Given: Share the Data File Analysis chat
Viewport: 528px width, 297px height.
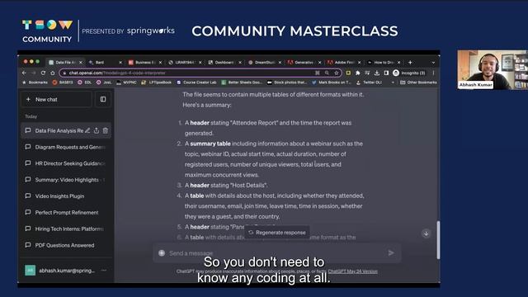Looking at the screenshot, I should point(97,130).
